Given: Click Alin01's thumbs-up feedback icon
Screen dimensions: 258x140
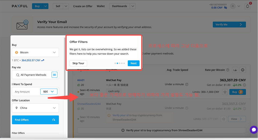Looking at the screenshot, I should [x=79, y=85].
